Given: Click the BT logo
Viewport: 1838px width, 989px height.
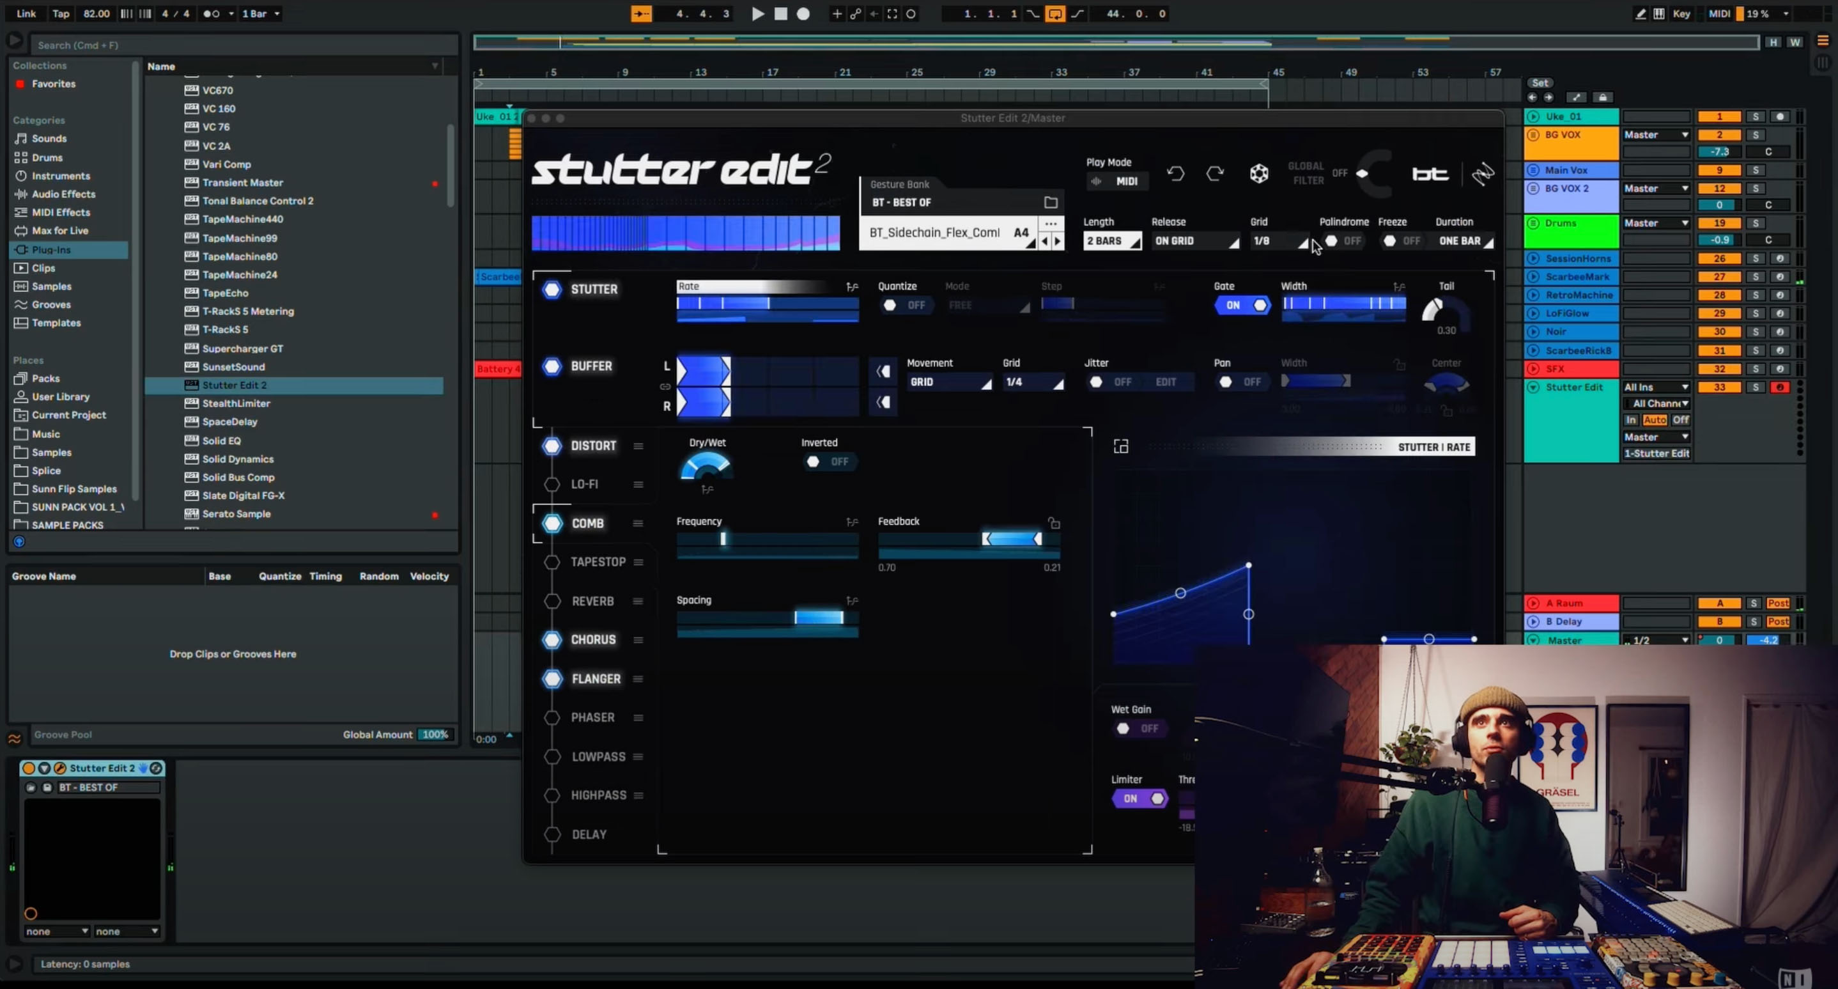Looking at the screenshot, I should point(1431,174).
